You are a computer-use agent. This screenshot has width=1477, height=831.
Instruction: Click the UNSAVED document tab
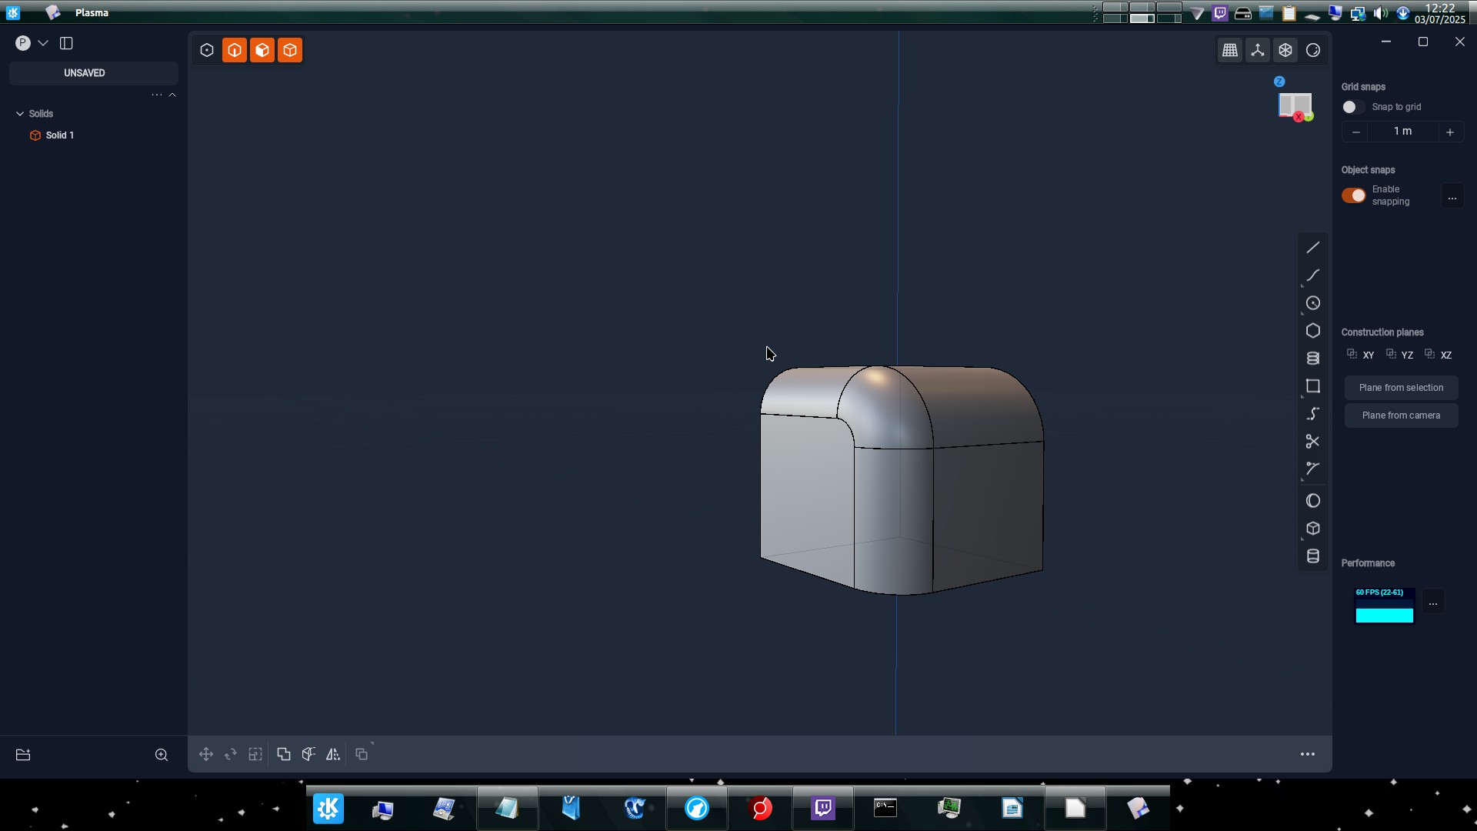(x=94, y=73)
